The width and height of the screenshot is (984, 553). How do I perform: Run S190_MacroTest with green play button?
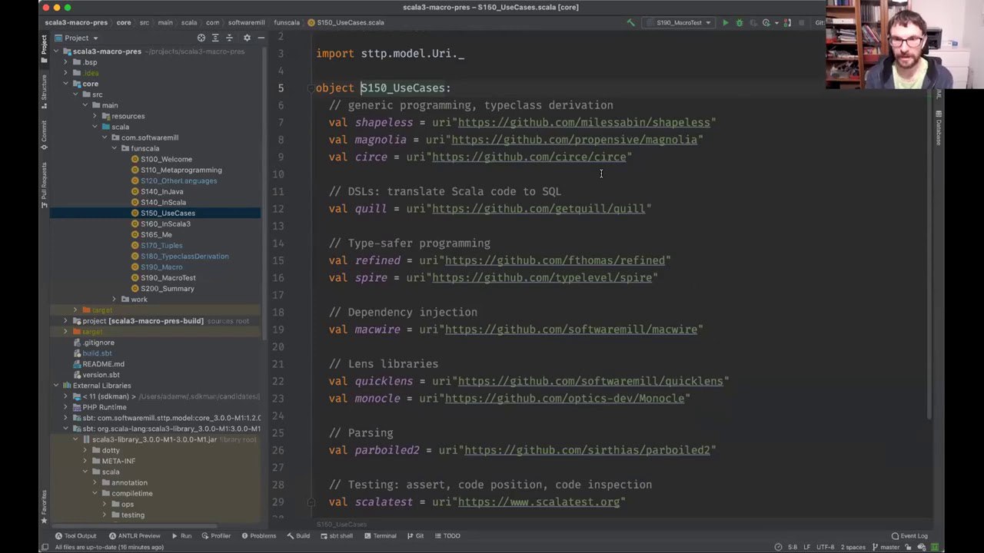[725, 23]
